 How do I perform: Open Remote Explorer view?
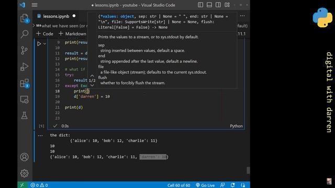click(x=25, y=100)
